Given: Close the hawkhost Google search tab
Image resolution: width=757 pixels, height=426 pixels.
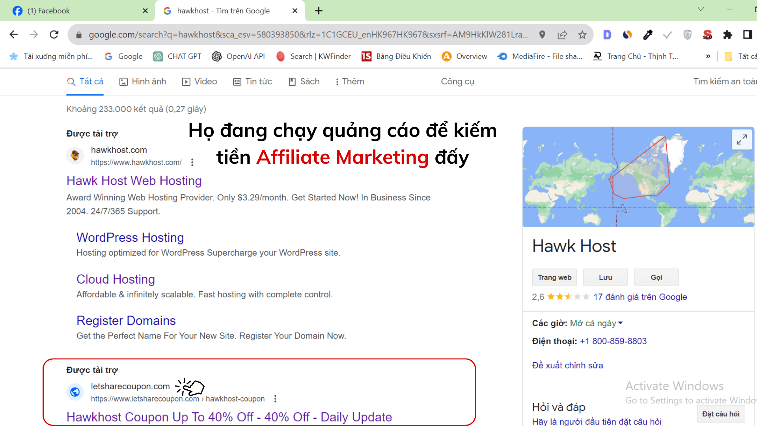Looking at the screenshot, I should 295,11.
